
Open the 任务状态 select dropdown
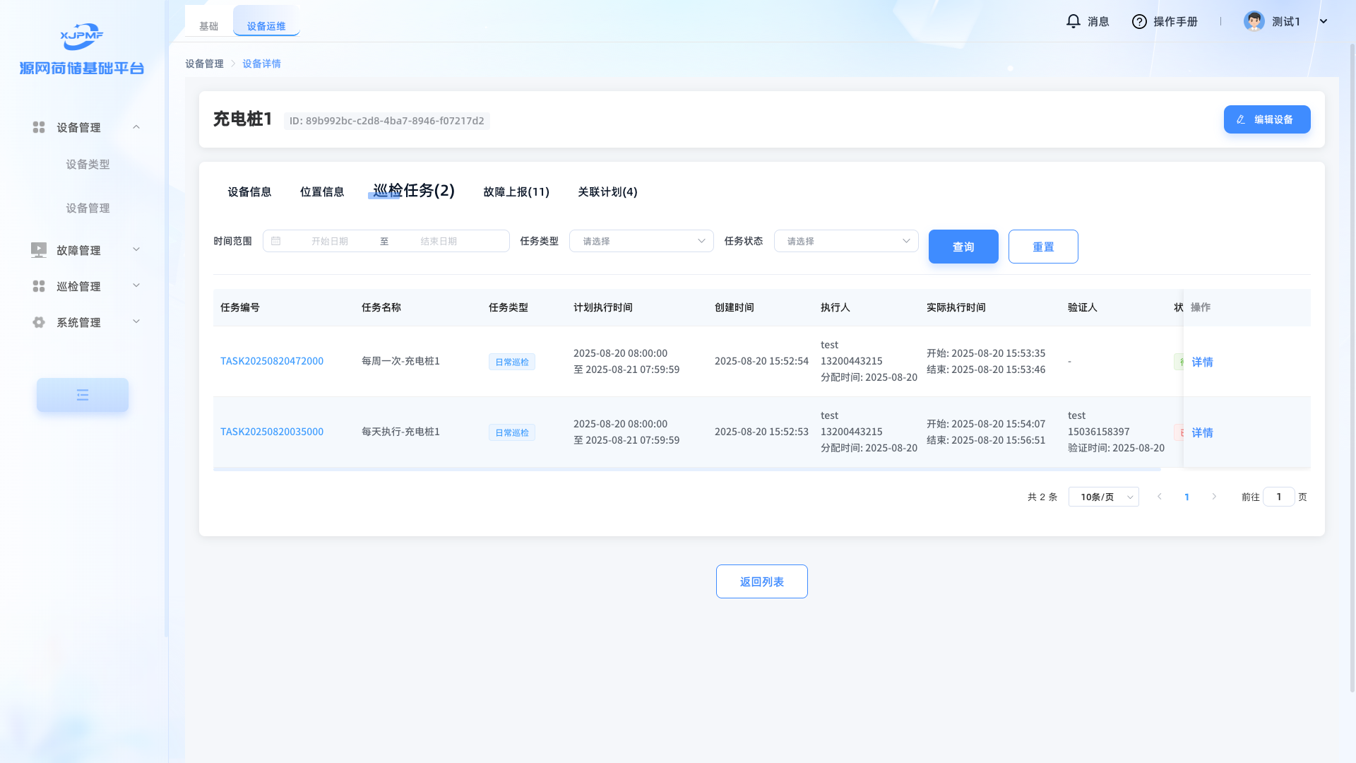846,241
